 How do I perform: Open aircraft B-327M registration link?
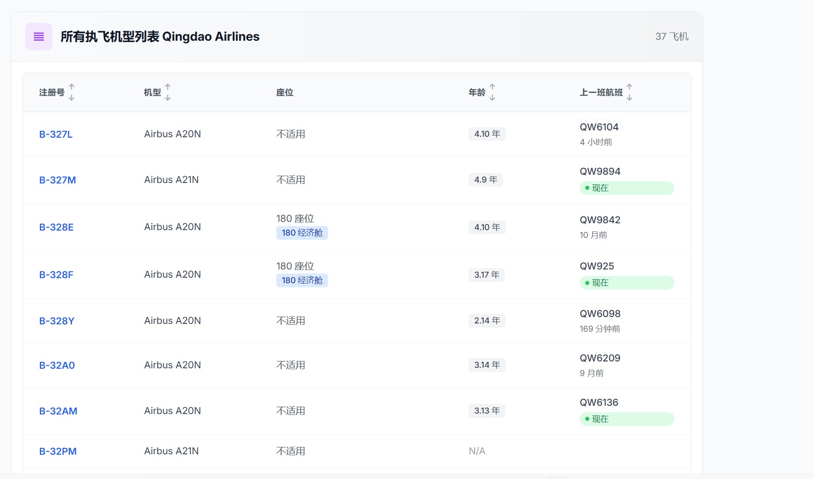pos(58,180)
